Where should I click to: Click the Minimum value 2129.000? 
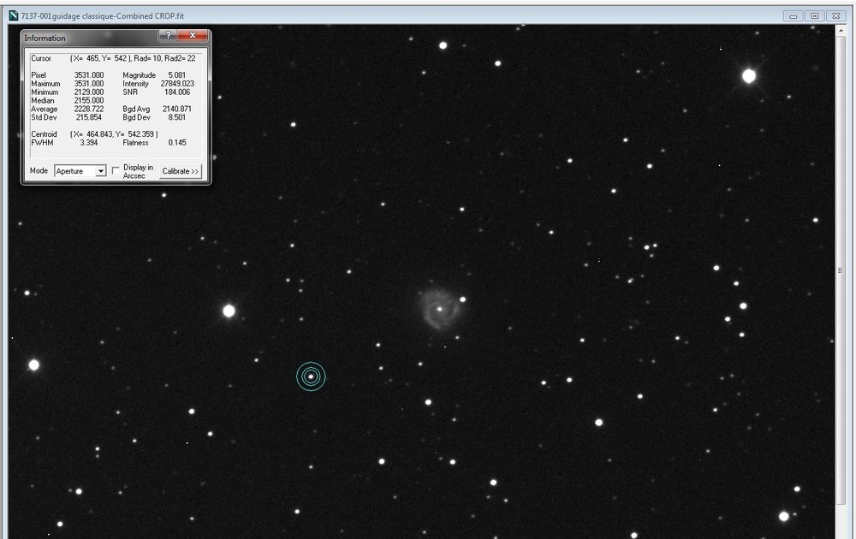point(89,92)
